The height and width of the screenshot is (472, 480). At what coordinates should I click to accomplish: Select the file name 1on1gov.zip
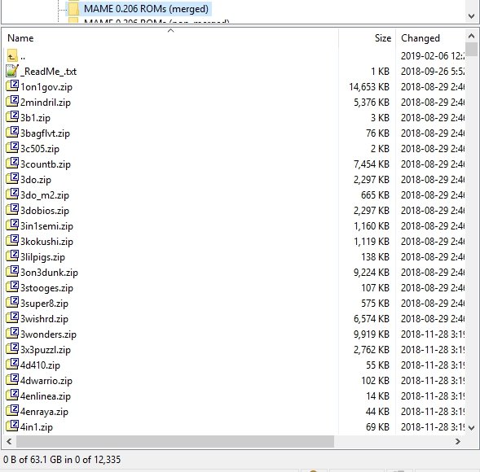pyautogui.click(x=46, y=87)
